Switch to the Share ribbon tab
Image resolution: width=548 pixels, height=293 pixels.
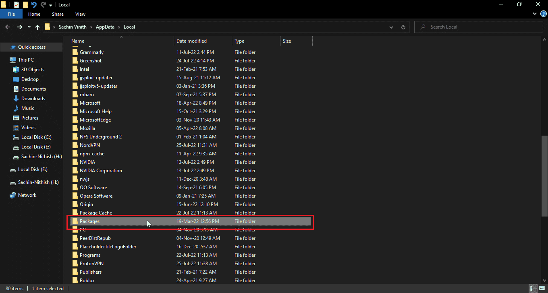pyautogui.click(x=58, y=14)
